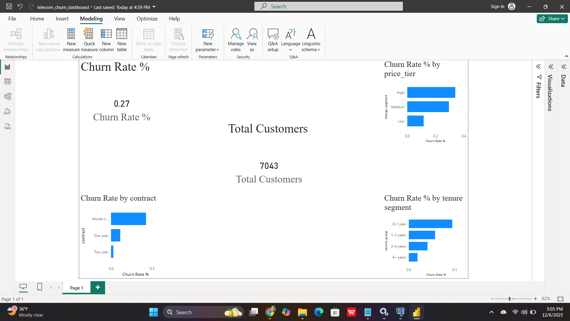Open Manage relationships

16,40
